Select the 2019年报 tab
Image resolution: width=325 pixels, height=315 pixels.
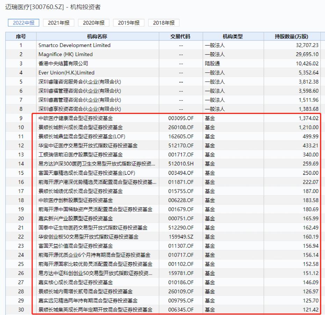128,23
